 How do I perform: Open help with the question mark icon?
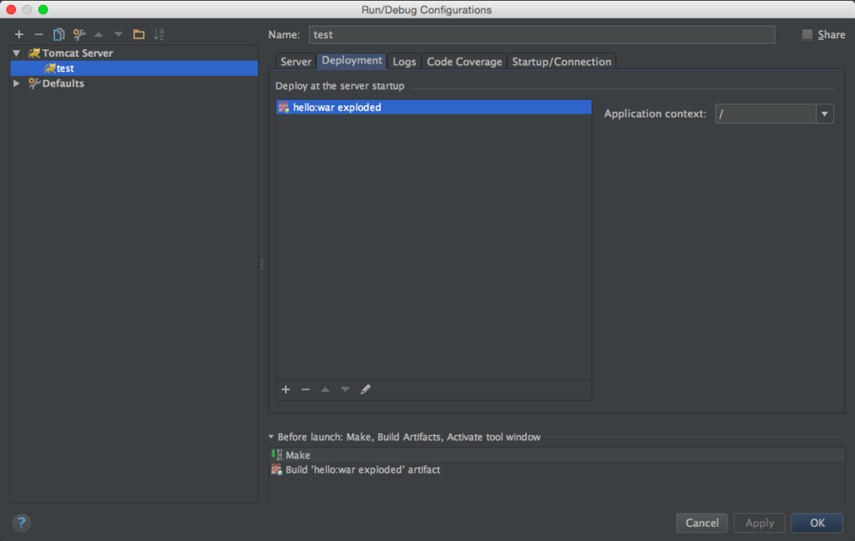tap(21, 523)
